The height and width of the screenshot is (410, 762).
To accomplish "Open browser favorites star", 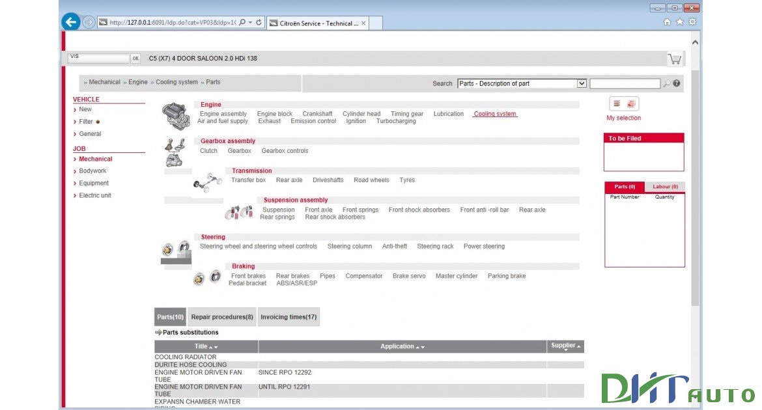I will (x=679, y=22).
